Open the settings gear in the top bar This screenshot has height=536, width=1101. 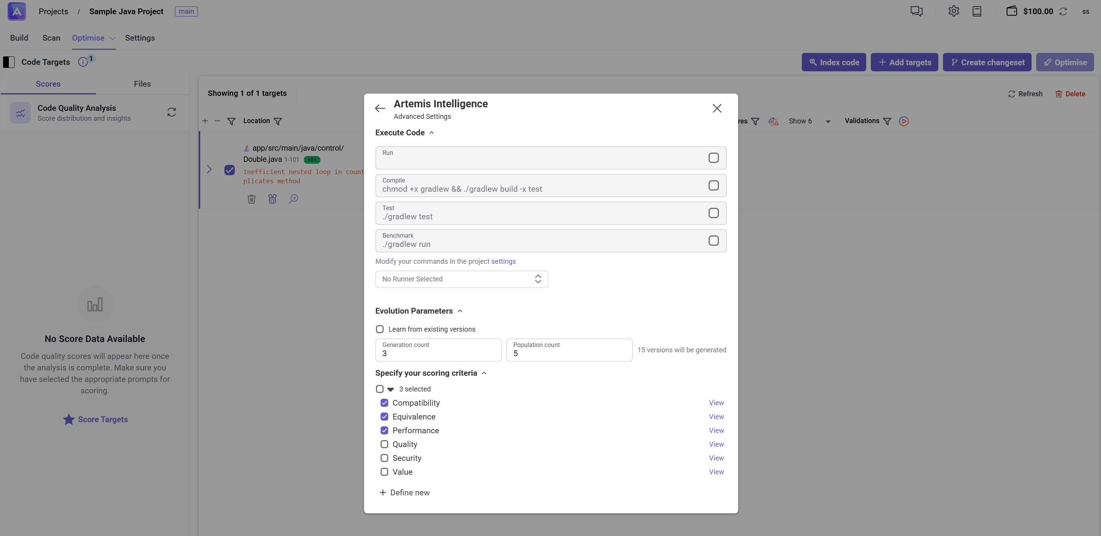click(954, 11)
